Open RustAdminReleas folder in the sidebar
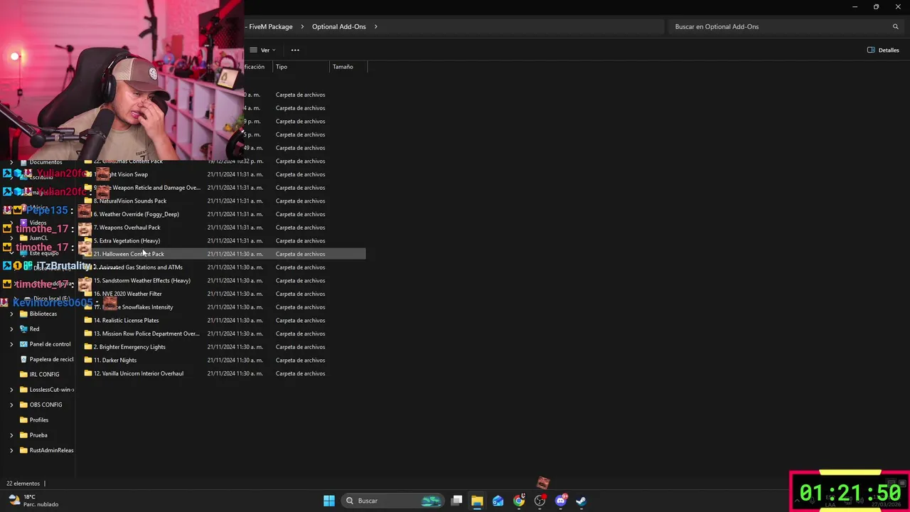This screenshot has height=512, width=910. [51, 450]
